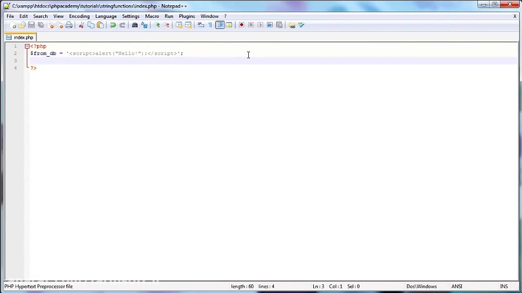Click the $from_db variable text
Screen dimensions: 522x293
(x=43, y=53)
